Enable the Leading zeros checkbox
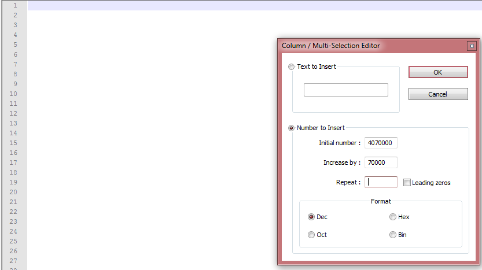 pyautogui.click(x=407, y=183)
